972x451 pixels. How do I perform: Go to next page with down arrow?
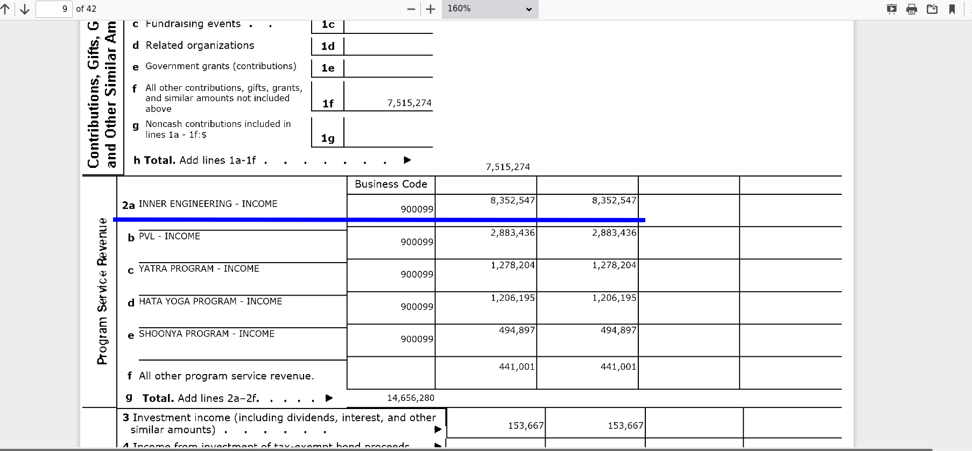[25, 9]
